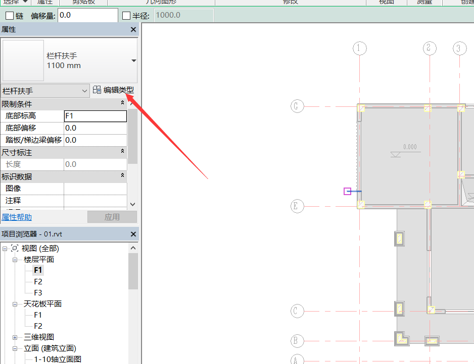Select the grid bubble labeled G
474x364 pixels.
tap(297, 106)
